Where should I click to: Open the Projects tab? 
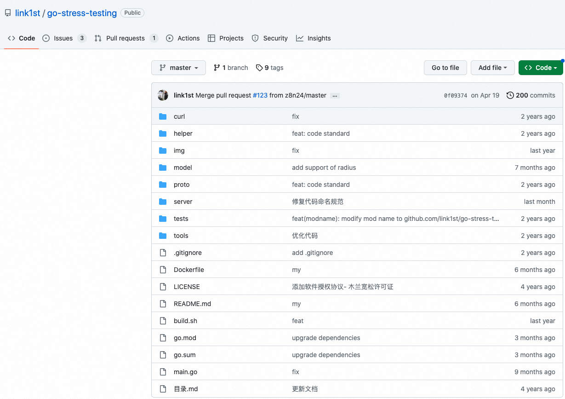[x=226, y=38]
